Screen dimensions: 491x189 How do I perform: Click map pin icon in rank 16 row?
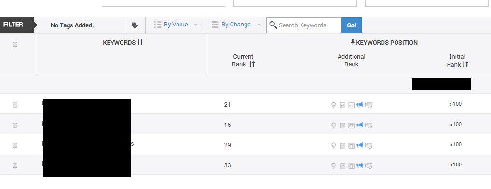click(333, 125)
